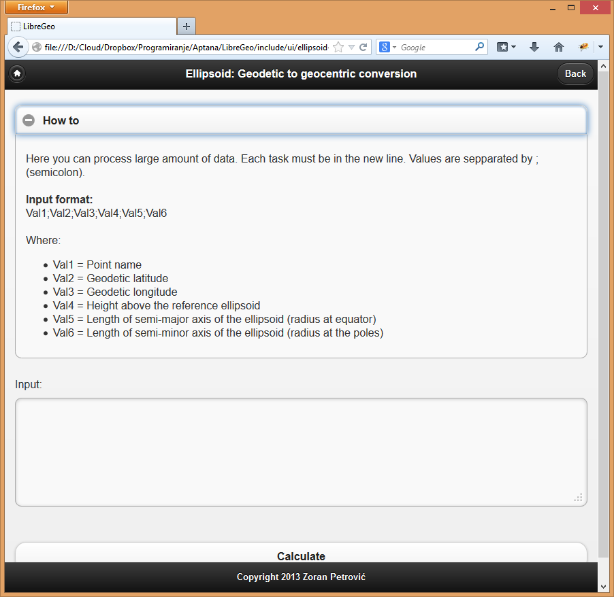Screen dimensions: 614x597
Task: Navigate back using the browser back arrow
Action: (x=18, y=48)
